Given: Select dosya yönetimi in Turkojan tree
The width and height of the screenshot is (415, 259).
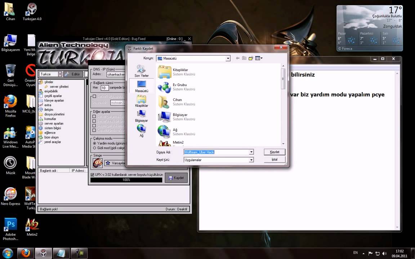Looking at the screenshot, I should 54,114.
